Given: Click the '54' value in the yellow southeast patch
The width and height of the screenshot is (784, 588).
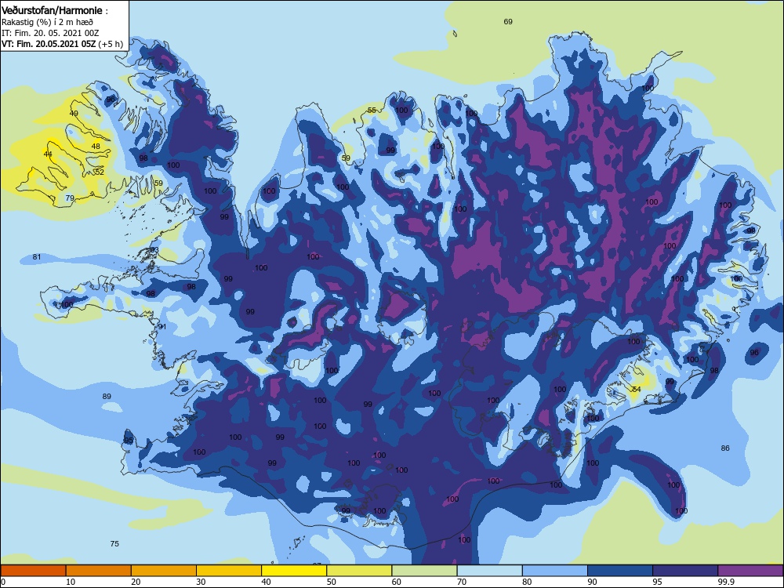Looking at the screenshot, I should point(637,389).
